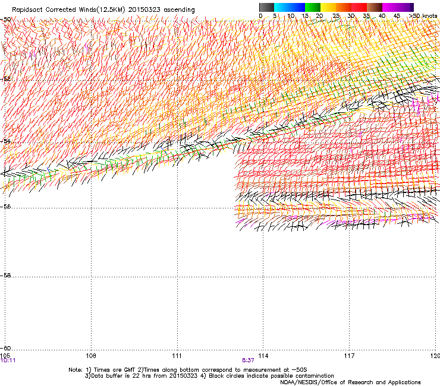Image resolution: width=440 pixels, height=386 pixels.
Task: Click the longitude label '111'
Action: click(x=177, y=356)
